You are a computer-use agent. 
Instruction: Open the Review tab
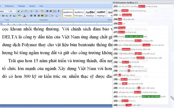click(x=32, y=6)
